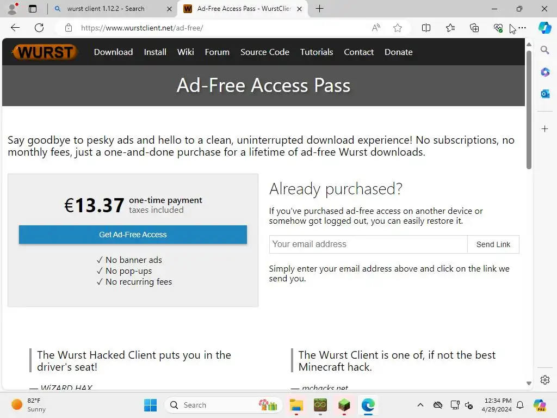The image size is (557, 418).
Task: Click the page vertical scrollbar thumb
Action: click(529, 110)
